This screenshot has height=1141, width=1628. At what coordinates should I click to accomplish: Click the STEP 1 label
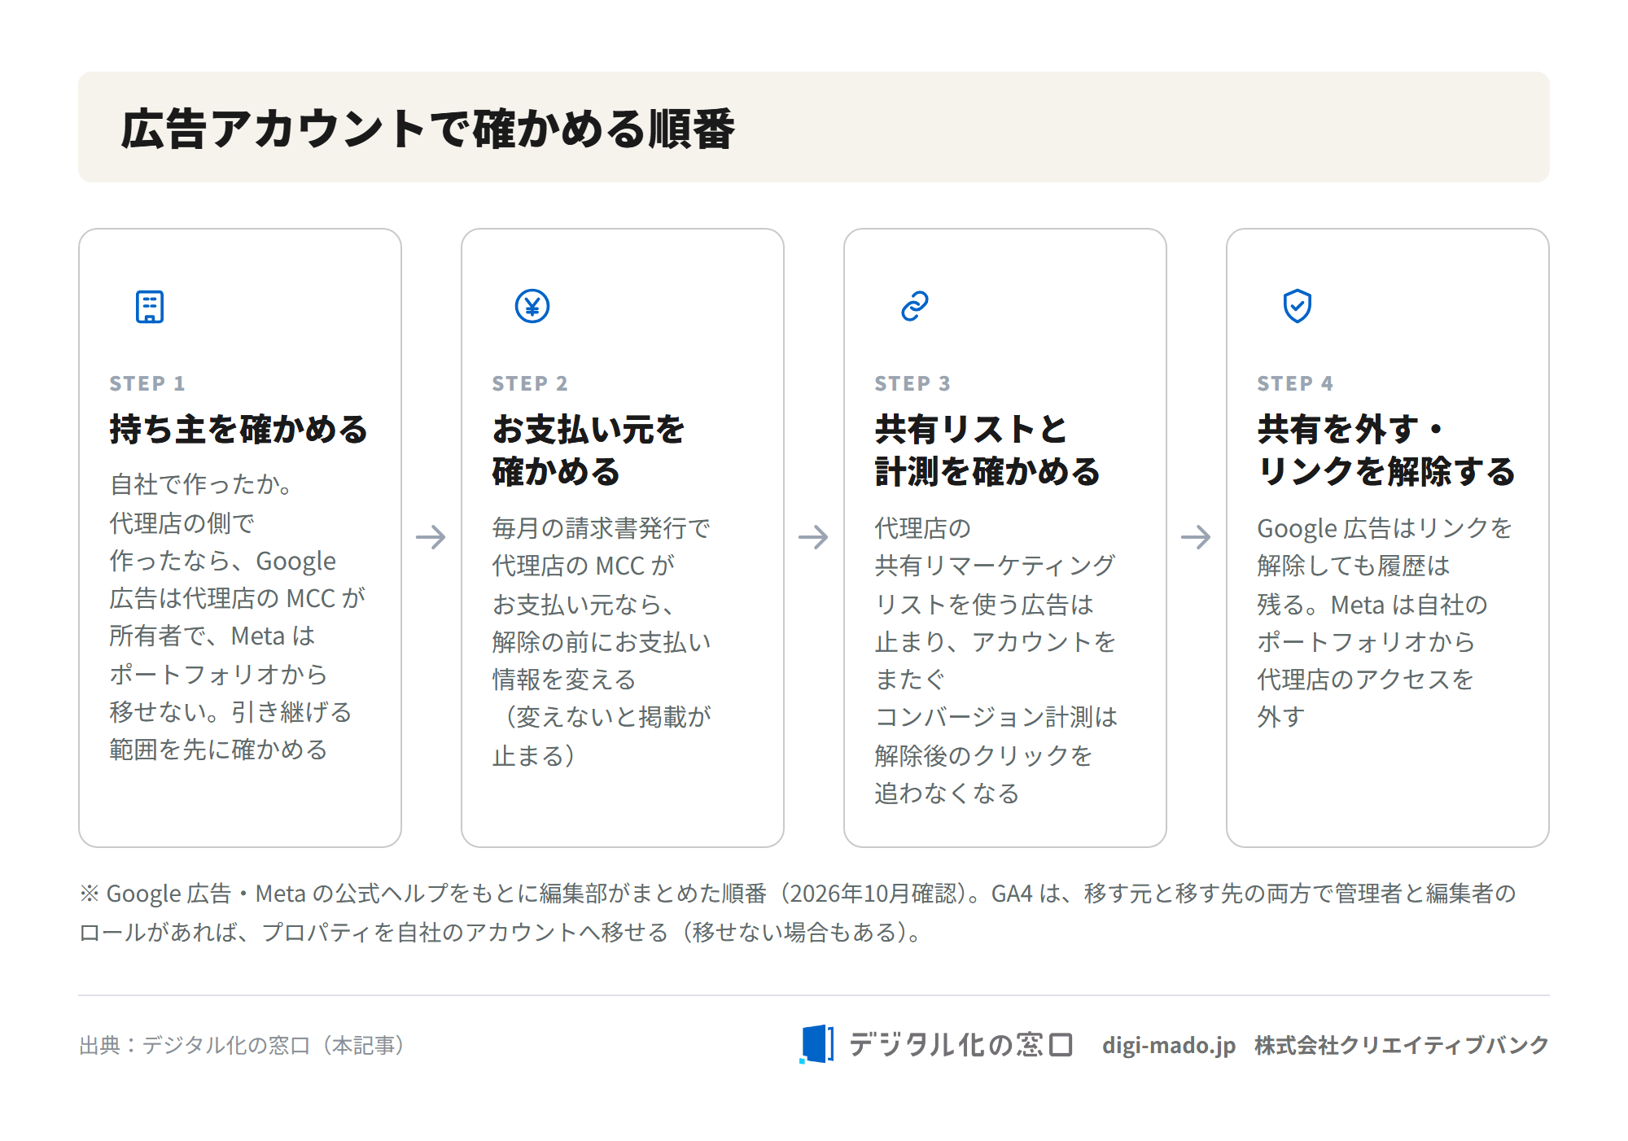[x=147, y=383]
